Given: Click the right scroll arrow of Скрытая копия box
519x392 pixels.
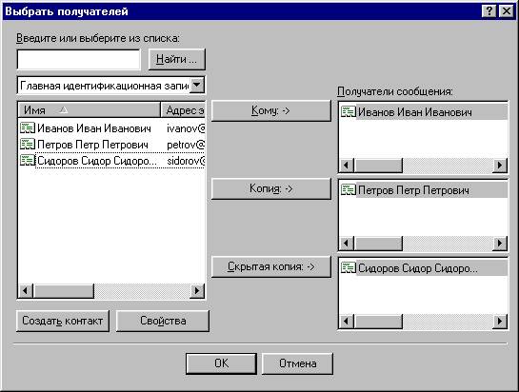Looking at the screenshot, I should (x=500, y=322).
